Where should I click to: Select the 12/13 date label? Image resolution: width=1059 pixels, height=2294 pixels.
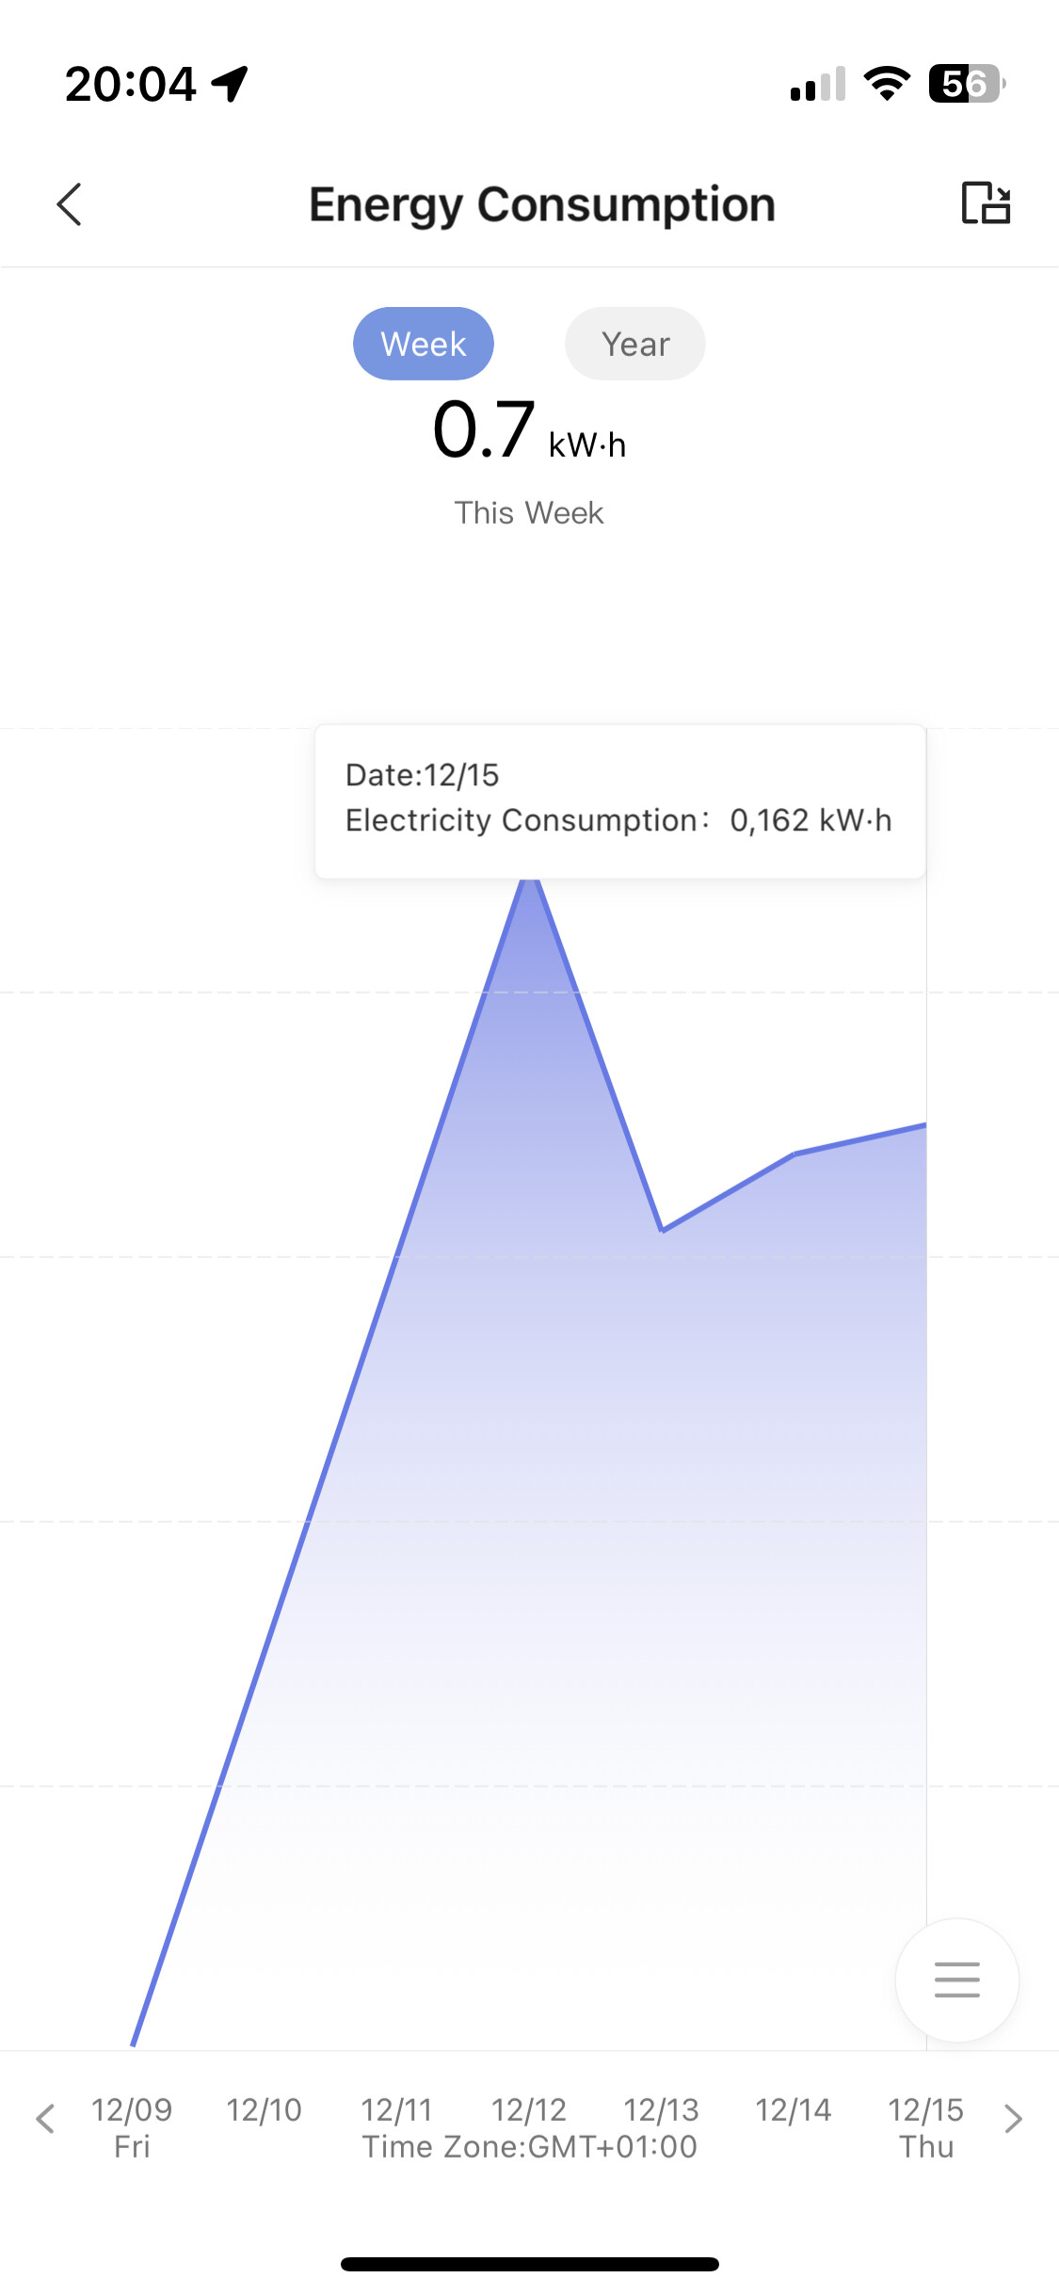[662, 2109]
